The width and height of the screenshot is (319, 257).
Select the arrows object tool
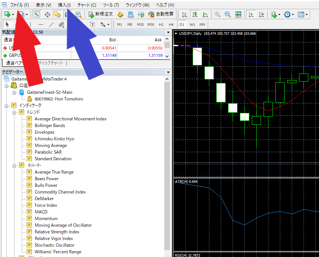[103, 25]
